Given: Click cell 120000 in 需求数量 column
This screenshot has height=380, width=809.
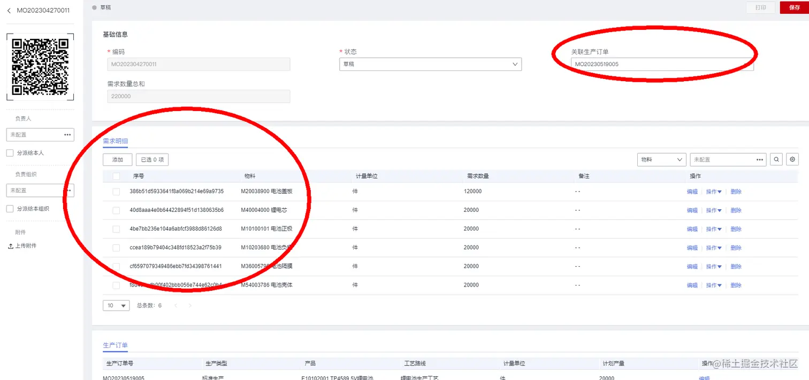Looking at the screenshot, I should tap(472, 192).
